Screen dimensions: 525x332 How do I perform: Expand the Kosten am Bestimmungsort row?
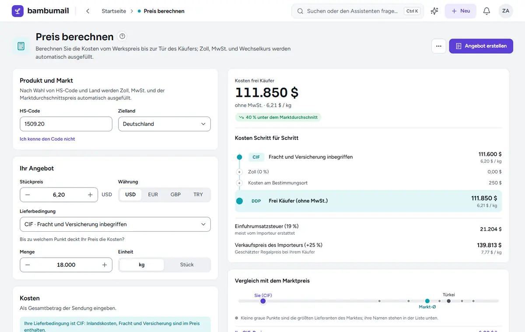click(239, 183)
